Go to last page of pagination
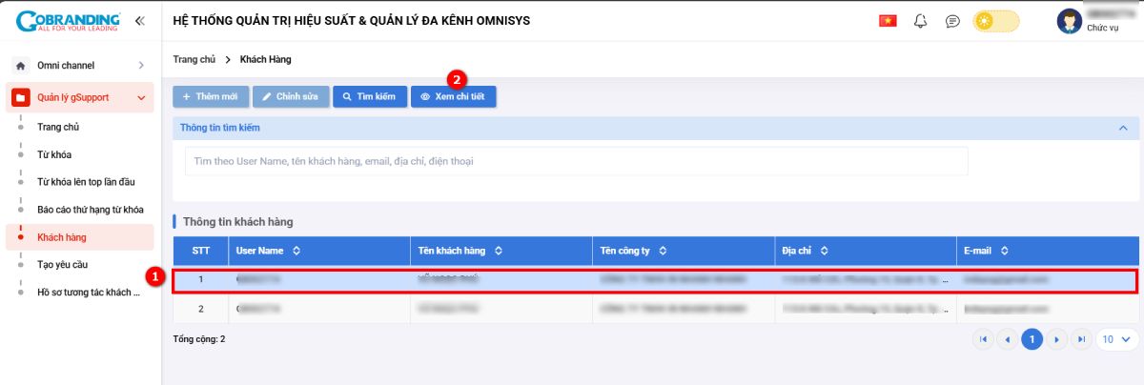1144x385 pixels. pos(1080,339)
